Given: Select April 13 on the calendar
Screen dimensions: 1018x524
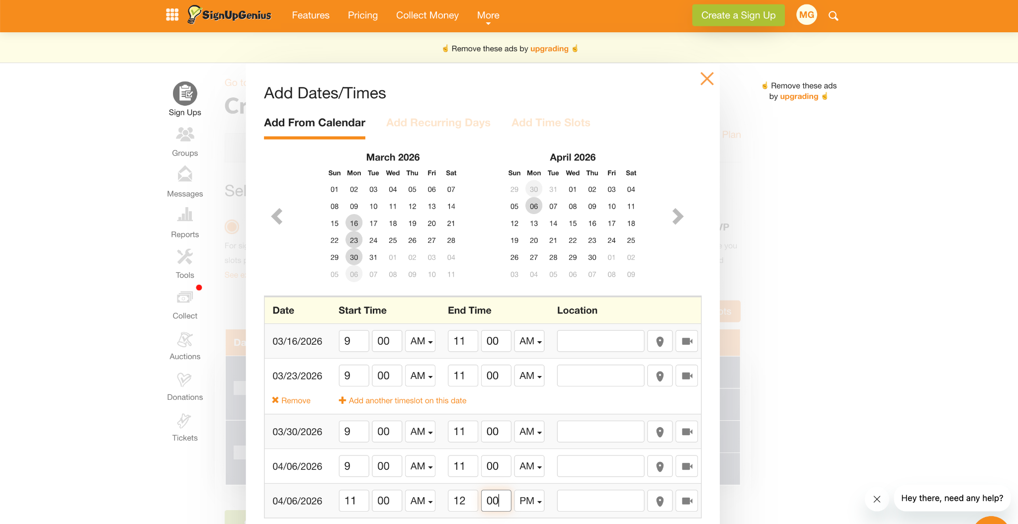Looking at the screenshot, I should (534, 223).
